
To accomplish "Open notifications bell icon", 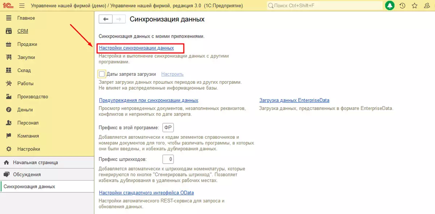I will coord(390,6).
